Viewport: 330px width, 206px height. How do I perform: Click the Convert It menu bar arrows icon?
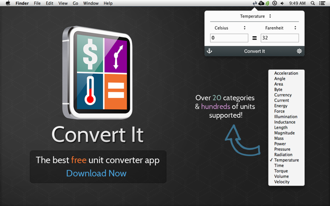(x=255, y=4)
